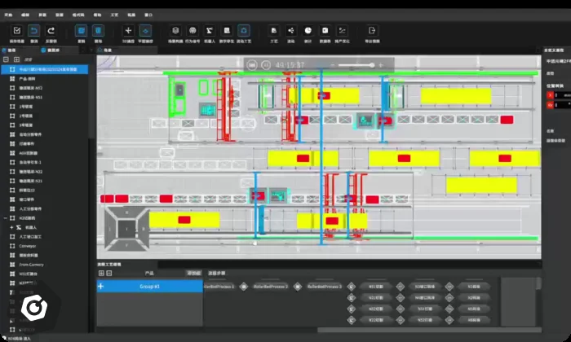Open the digital twin laptop icon
This screenshot has width=571, height=342.
pos(227,31)
